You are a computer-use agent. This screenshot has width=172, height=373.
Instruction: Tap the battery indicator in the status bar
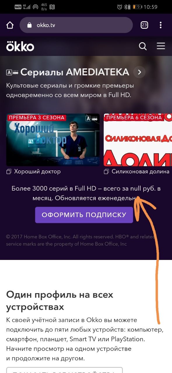[137, 7]
